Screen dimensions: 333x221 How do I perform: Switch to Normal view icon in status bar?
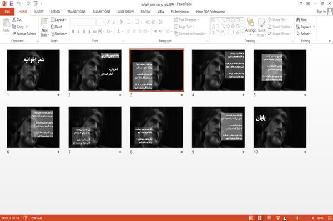[x=251, y=218]
